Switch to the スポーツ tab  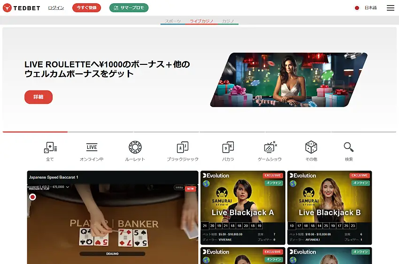[x=173, y=21]
